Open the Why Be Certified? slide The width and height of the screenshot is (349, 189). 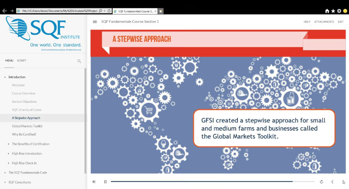click(24, 134)
